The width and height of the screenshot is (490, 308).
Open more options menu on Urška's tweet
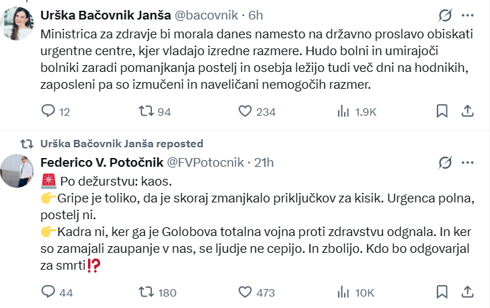pyautogui.click(x=469, y=15)
